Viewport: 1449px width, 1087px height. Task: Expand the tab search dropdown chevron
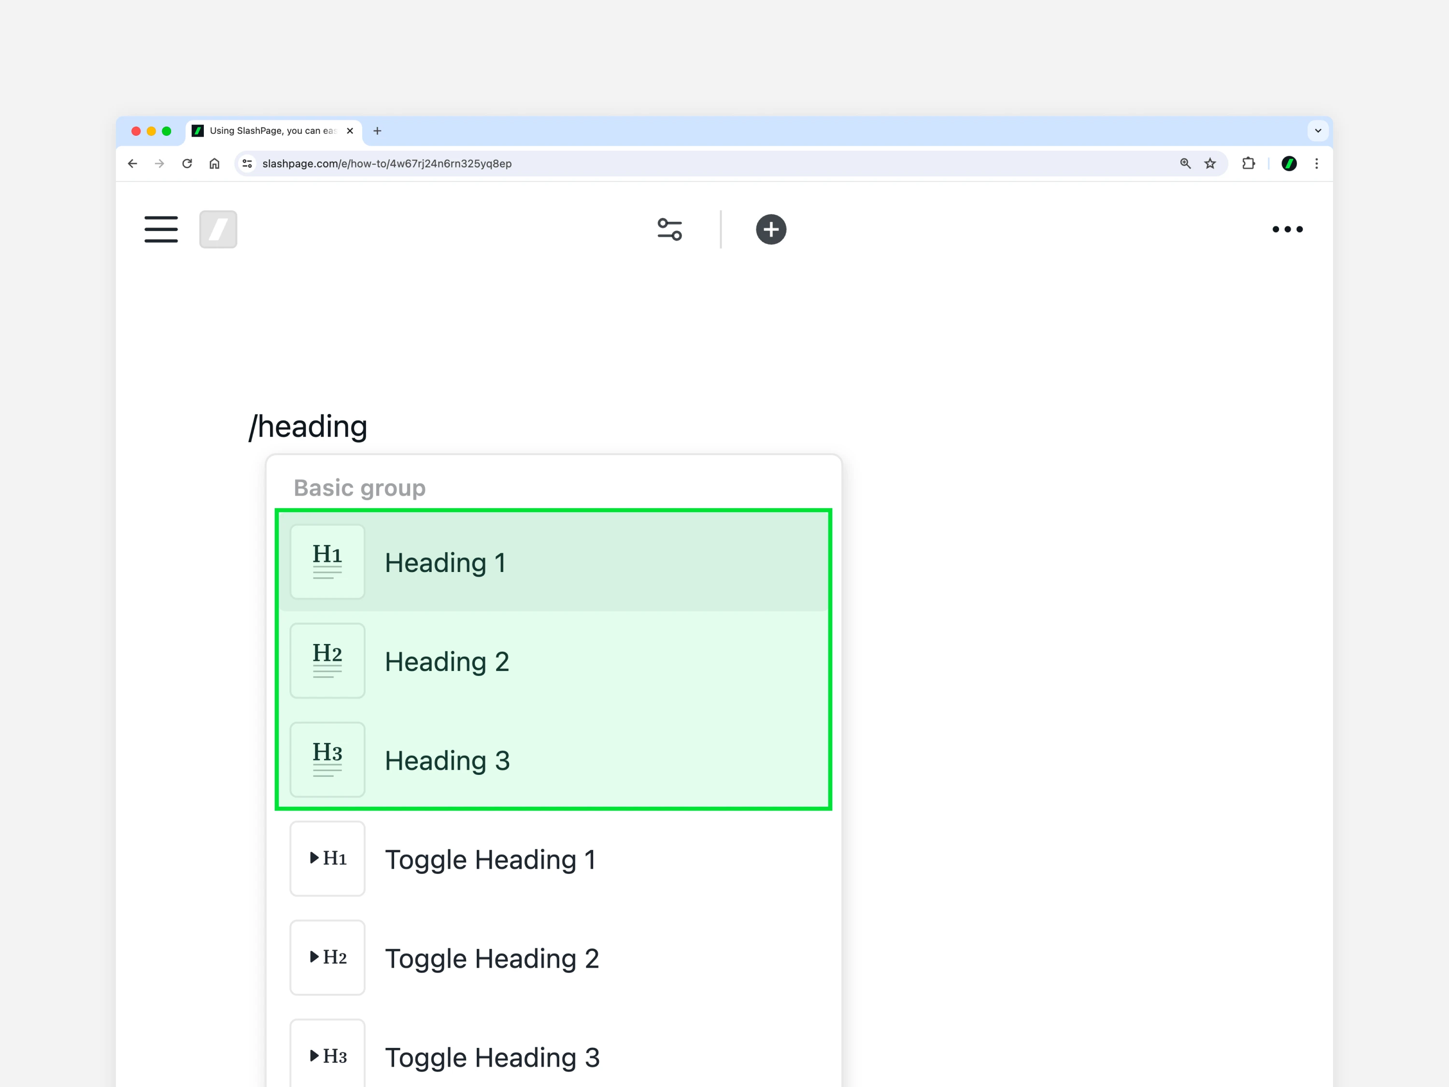pos(1318,131)
